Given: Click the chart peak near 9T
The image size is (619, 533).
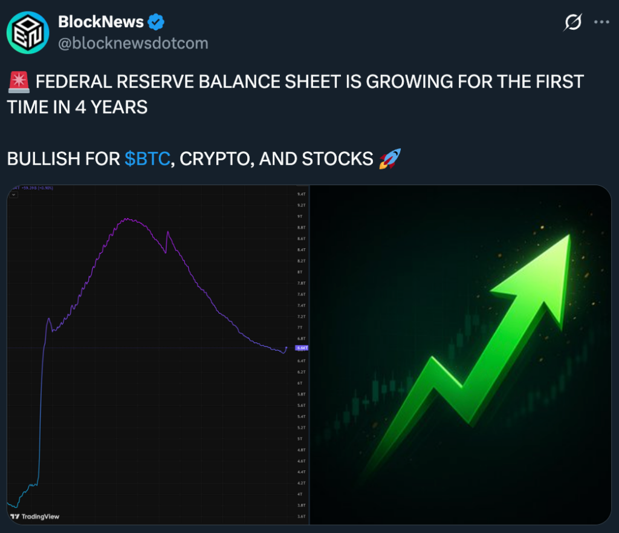Looking at the screenshot, I should (127, 219).
